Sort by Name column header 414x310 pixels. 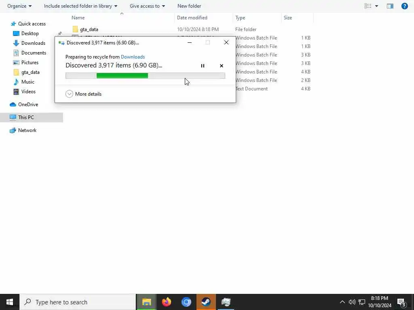click(x=78, y=18)
